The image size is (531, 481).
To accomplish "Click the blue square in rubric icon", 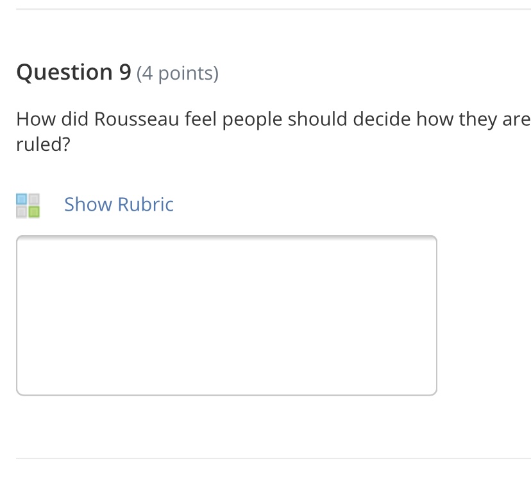I will pos(22,199).
